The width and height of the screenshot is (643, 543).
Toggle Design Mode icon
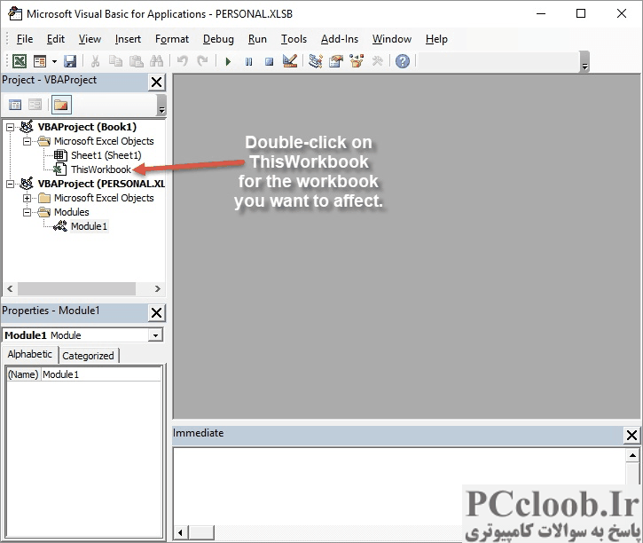pyautogui.click(x=290, y=61)
